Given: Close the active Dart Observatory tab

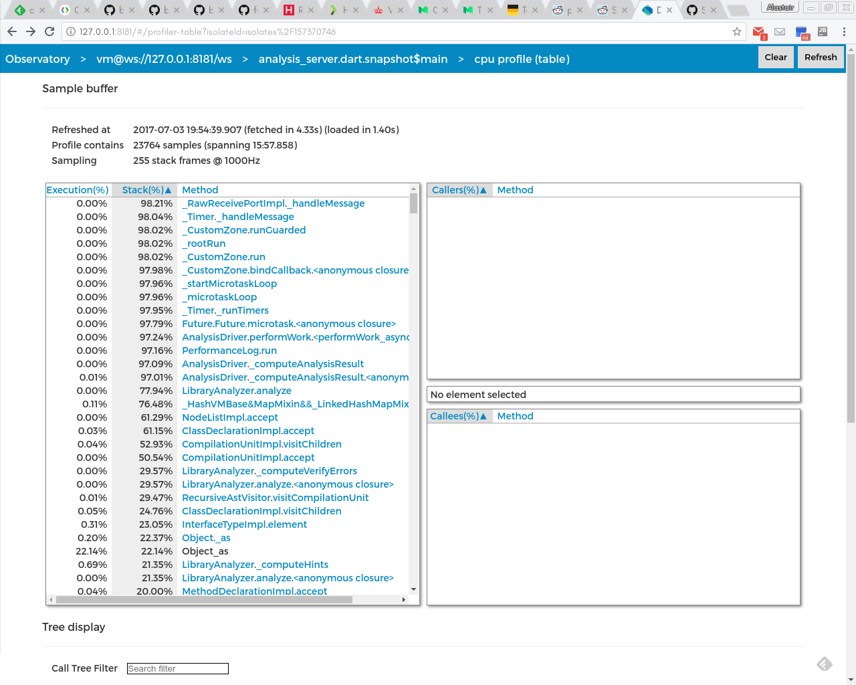Looking at the screenshot, I should point(669,10).
